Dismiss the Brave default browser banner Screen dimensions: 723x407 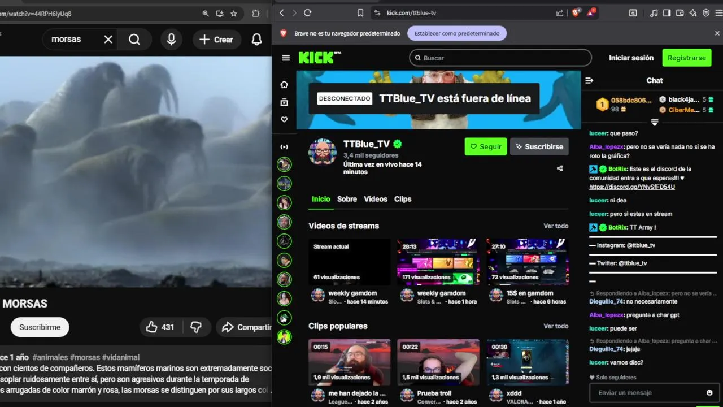(717, 33)
